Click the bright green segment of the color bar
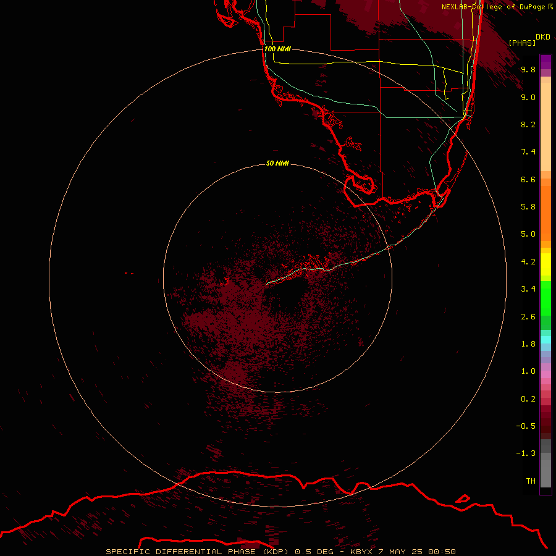The image size is (556, 556). (x=545, y=298)
